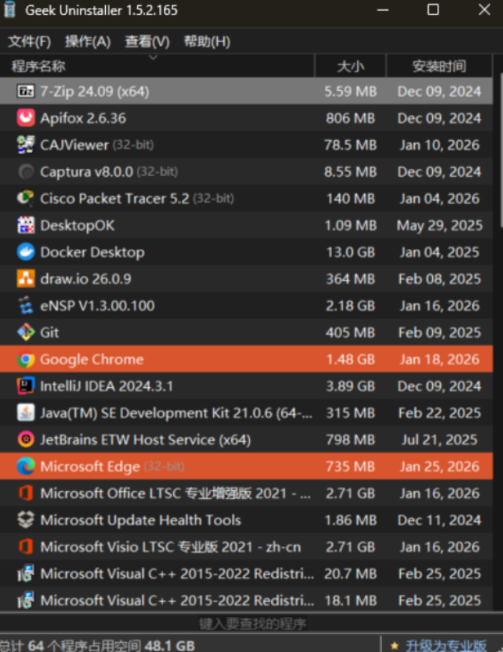Click the Git program icon
Screen dimensions: 503x652
[26, 332]
